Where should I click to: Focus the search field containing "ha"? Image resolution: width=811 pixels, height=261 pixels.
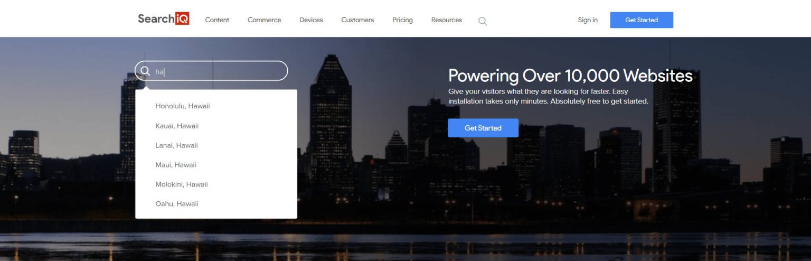click(211, 71)
